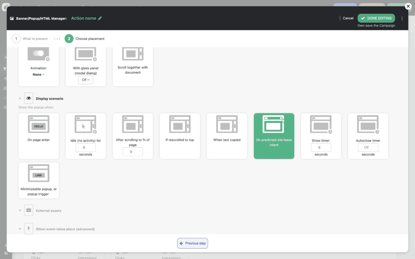Pick the When text copied scenario icon
The height and width of the screenshot is (259, 415).
pos(227,124)
